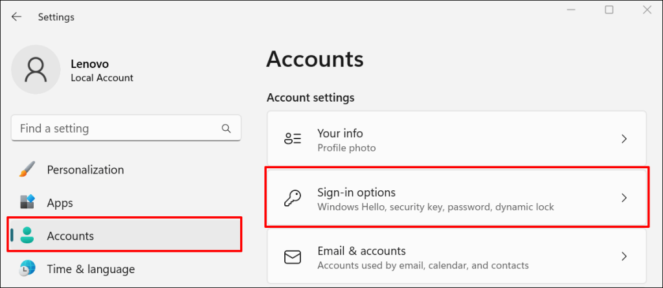Screen dimensions: 663x288
Task: Click the Time & language globe icon
Action: tap(27, 269)
